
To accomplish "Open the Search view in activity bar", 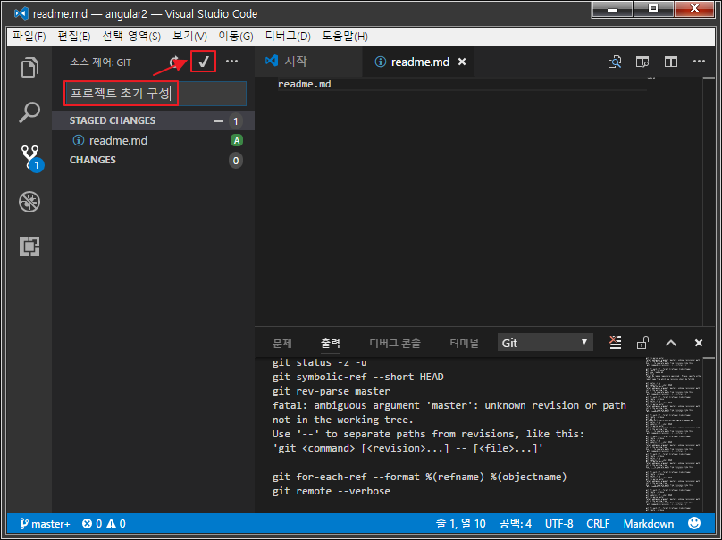I will point(29,112).
